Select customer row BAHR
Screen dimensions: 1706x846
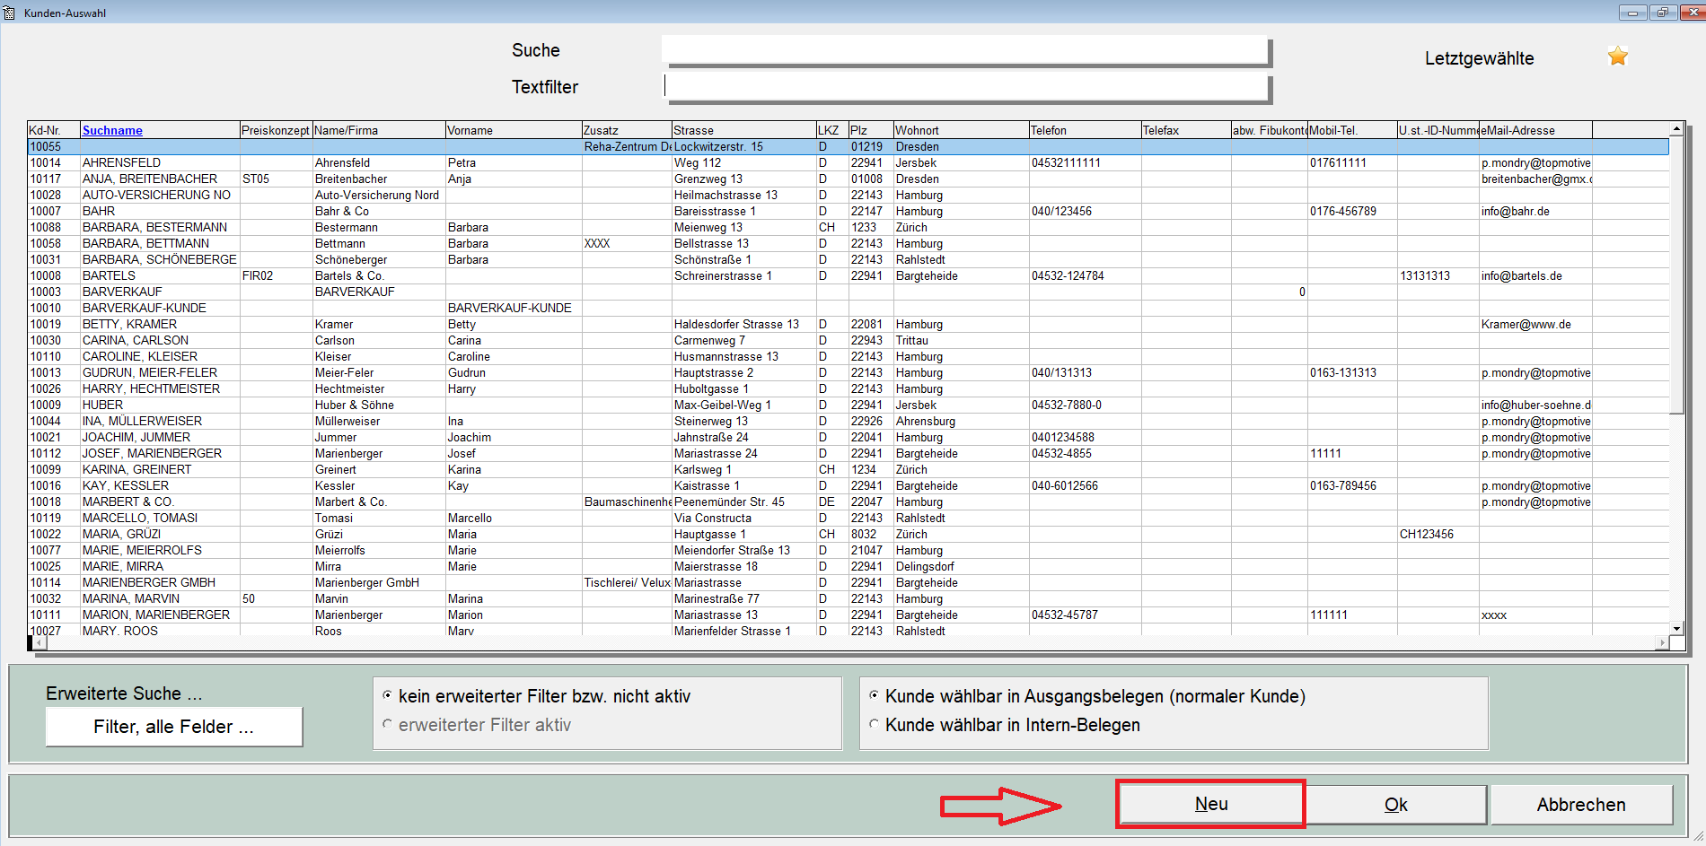849,211
